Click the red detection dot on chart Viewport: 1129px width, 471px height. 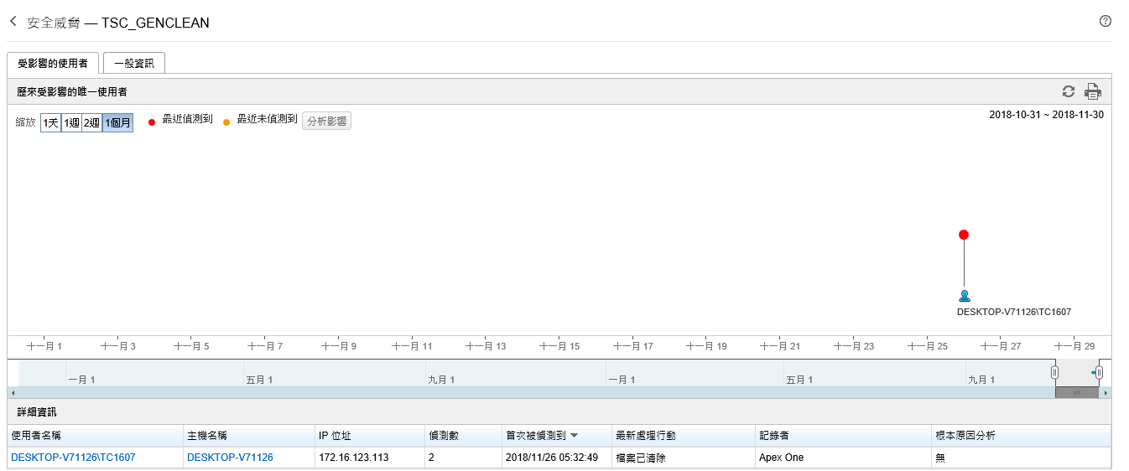[x=964, y=235]
